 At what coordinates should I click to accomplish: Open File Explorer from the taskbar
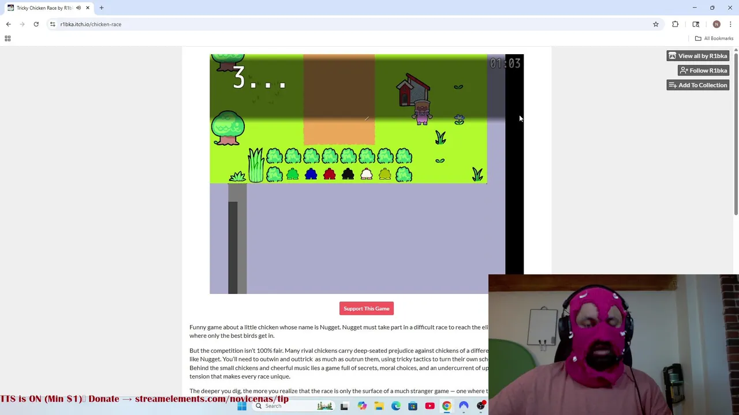click(379, 406)
